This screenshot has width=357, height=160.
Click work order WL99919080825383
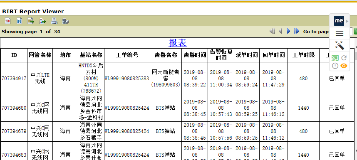tap(127, 79)
